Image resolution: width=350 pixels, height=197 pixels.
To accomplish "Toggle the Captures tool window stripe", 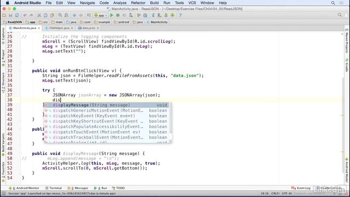I will 3,36.
